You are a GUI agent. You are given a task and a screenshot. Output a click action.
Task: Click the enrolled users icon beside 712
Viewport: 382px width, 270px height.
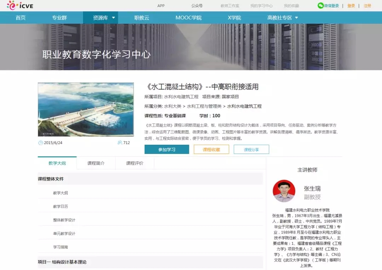(120, 143)
